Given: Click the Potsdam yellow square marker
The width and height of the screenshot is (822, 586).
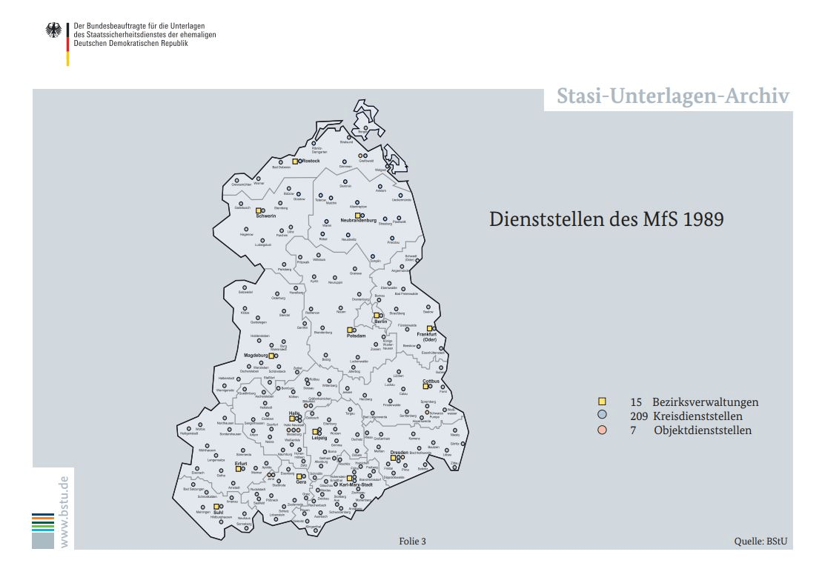Looking at the screenshot, I should (351, 330).
